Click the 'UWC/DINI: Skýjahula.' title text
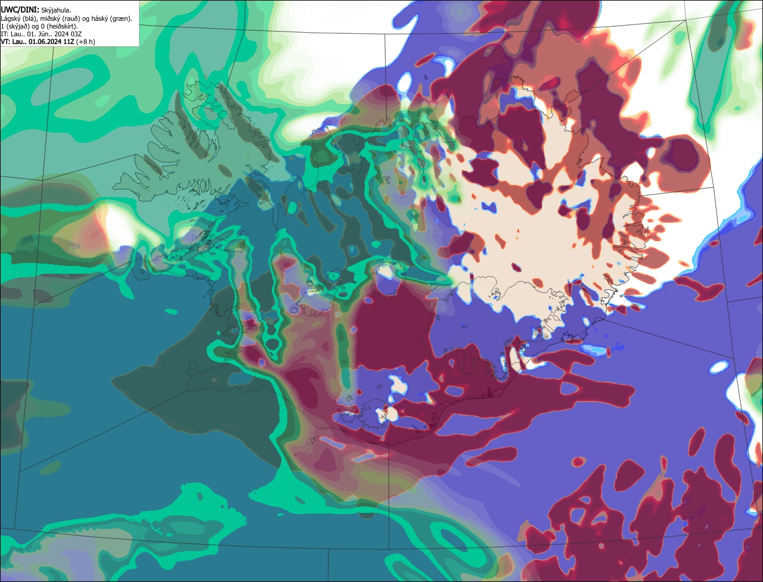The image size is (763, 582). tap(36, 10)
